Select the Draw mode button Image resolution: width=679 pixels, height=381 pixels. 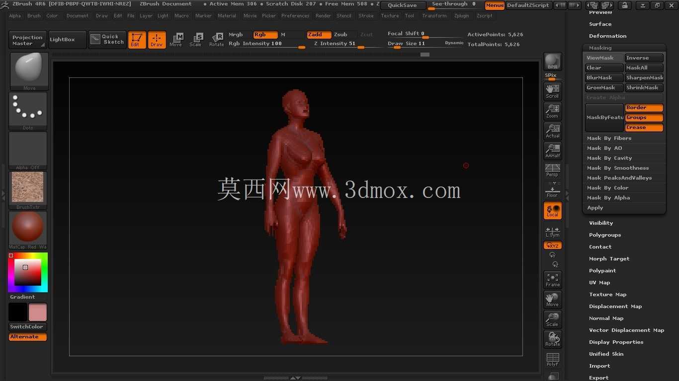157,40
